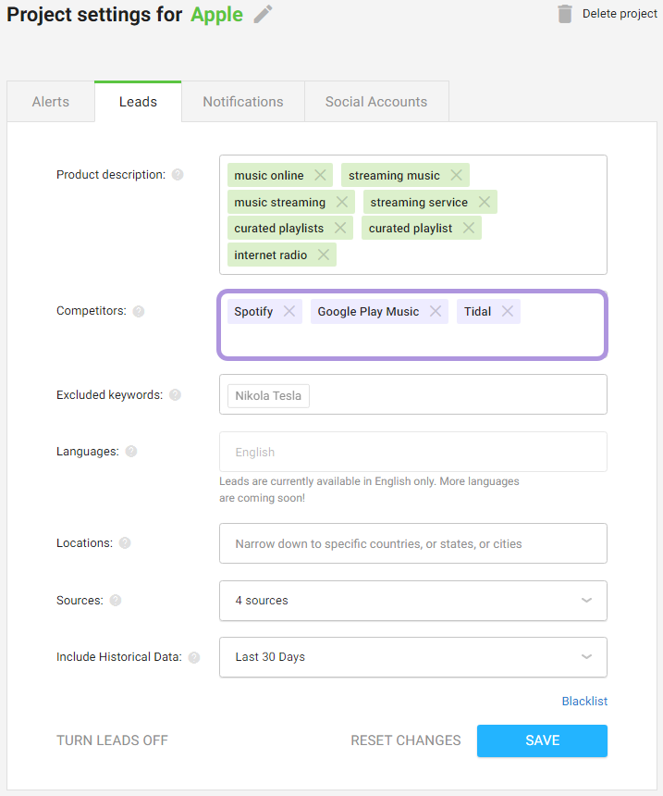The width and height of the screenshot is (663, 796).
Task: Go to Social Accounts tab
Action: [376, 102]
